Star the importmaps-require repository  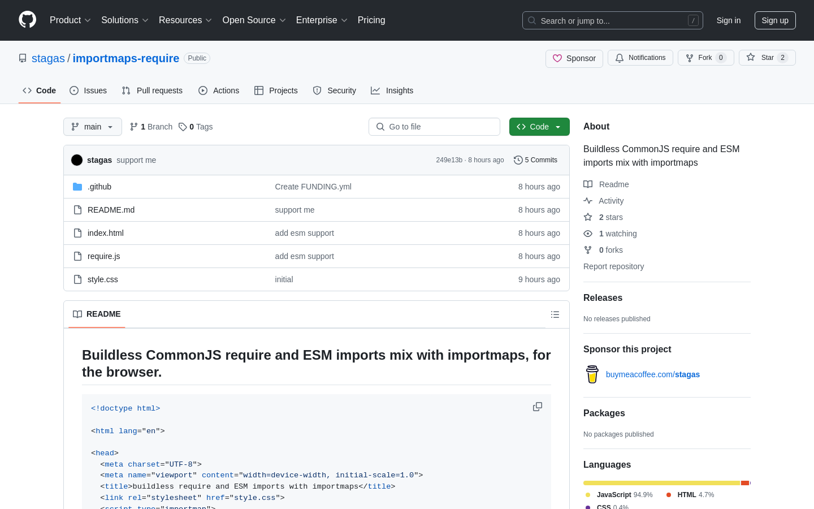pyautogui.click(x=767, y=58)
